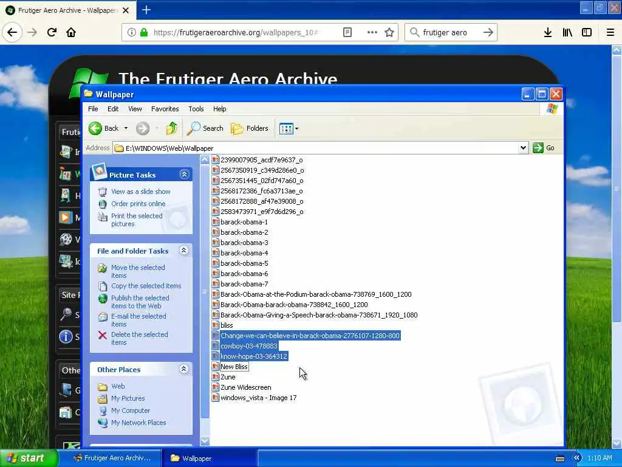Open Firefox page actions (three dots)
Image resolution: width=622 pixels, height=467 pixels.
[372, 32]
